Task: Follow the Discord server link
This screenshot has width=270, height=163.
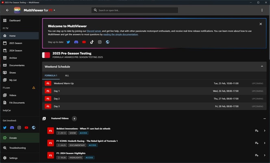Action: pyautogui.click(x=94, y=31)
